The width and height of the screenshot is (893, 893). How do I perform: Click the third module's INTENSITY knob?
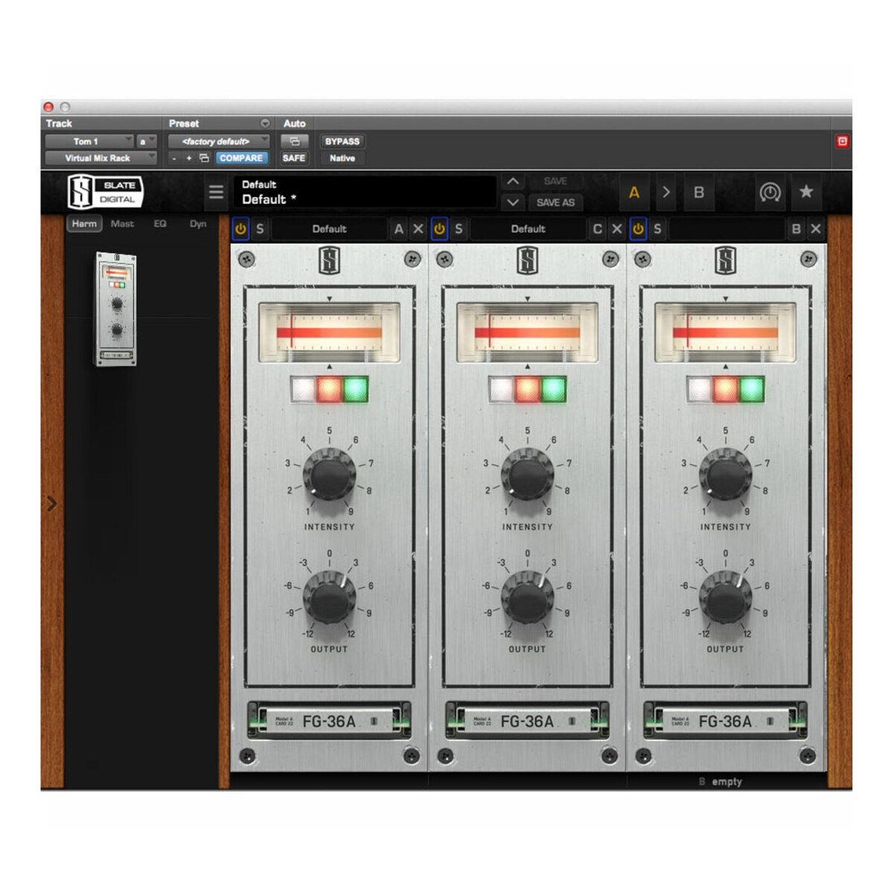coord(726,475)
